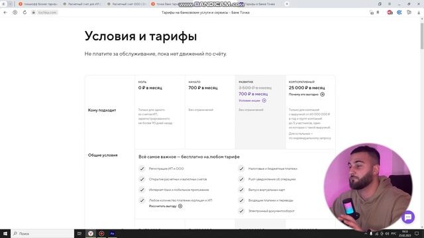
Task: Click the taskbar Поиск search box
Action: [x=42, y=233]
